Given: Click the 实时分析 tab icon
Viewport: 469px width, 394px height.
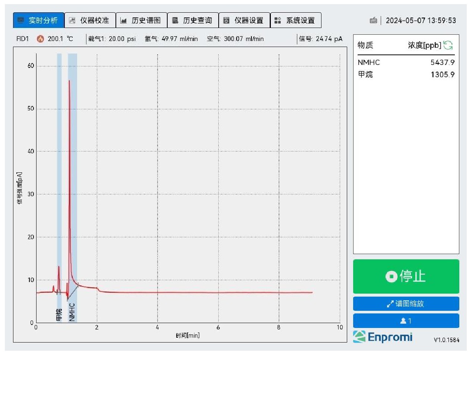Looking at the screenshot, I should [x=21, y=20].
